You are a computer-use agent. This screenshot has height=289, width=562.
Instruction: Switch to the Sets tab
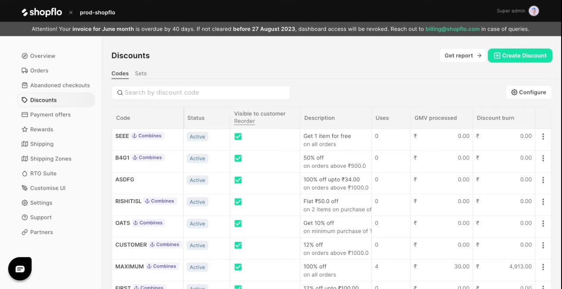pyautogui.click(x=140, y=74)
